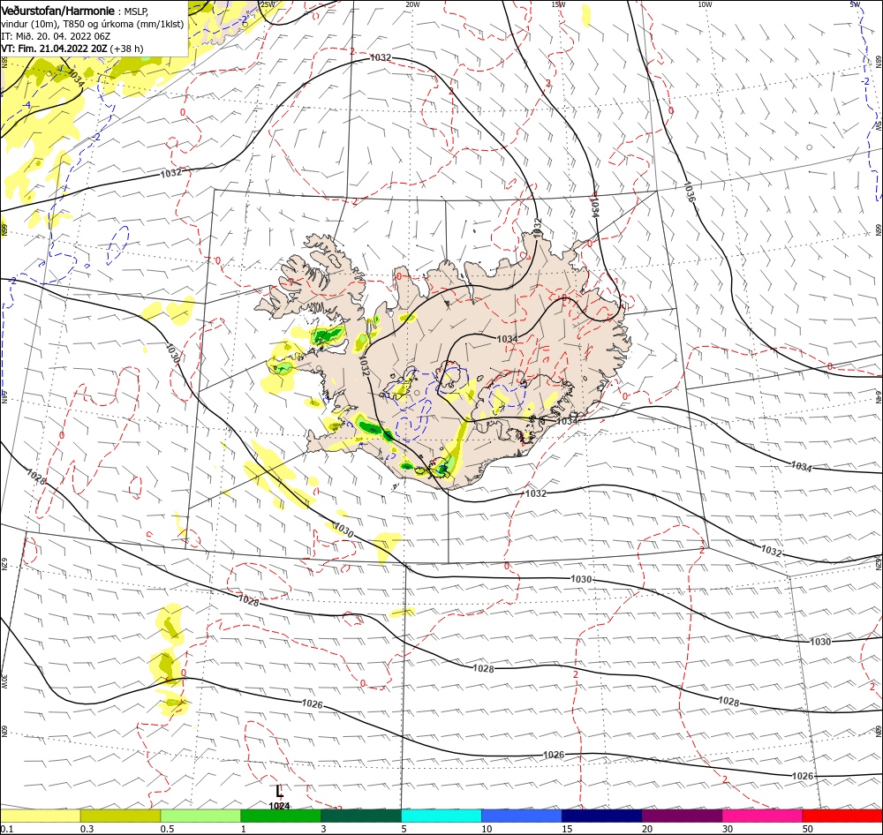Screen dimensions: 883x835
Task: Click the blue dashed '-4' isotherm label
Action: pos(26,105)
